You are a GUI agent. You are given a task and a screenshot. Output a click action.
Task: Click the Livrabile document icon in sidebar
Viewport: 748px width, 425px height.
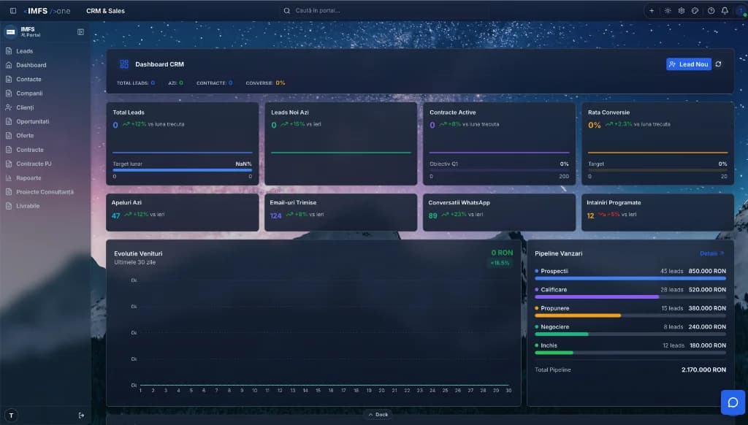tap(9, 206)
